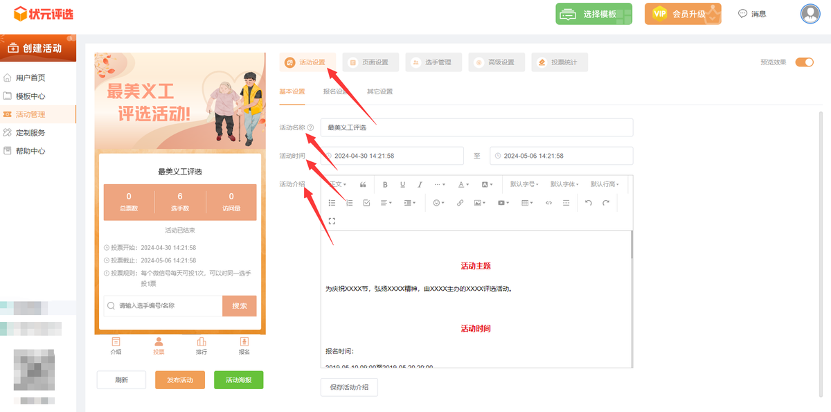
Task: Open the text color picker dropdown
Action: (x=463, y=185)
